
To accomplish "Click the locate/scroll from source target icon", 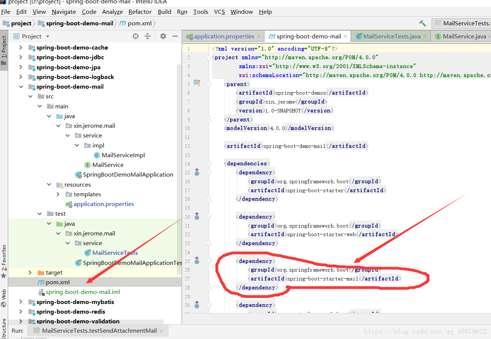I will [x=136, y=36].
